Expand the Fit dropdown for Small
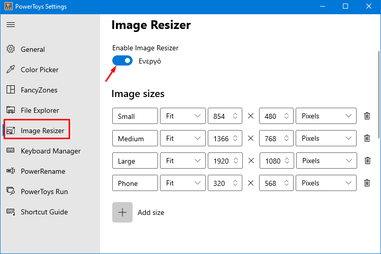The image size is (381, 254). click(x=183, y=116)
